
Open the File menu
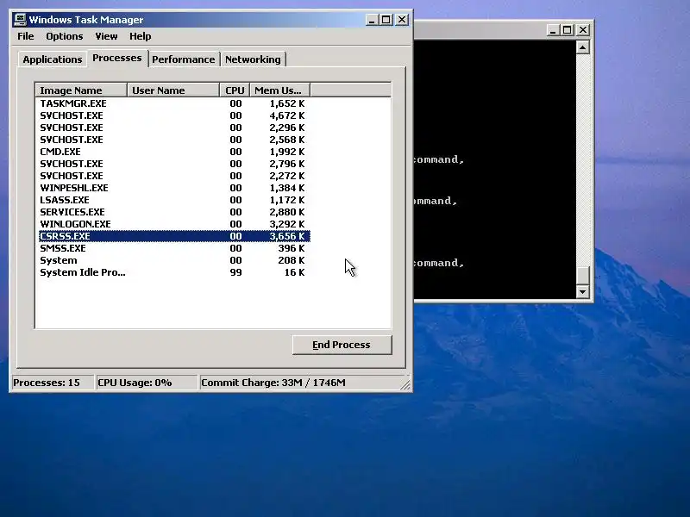(26, 36)
